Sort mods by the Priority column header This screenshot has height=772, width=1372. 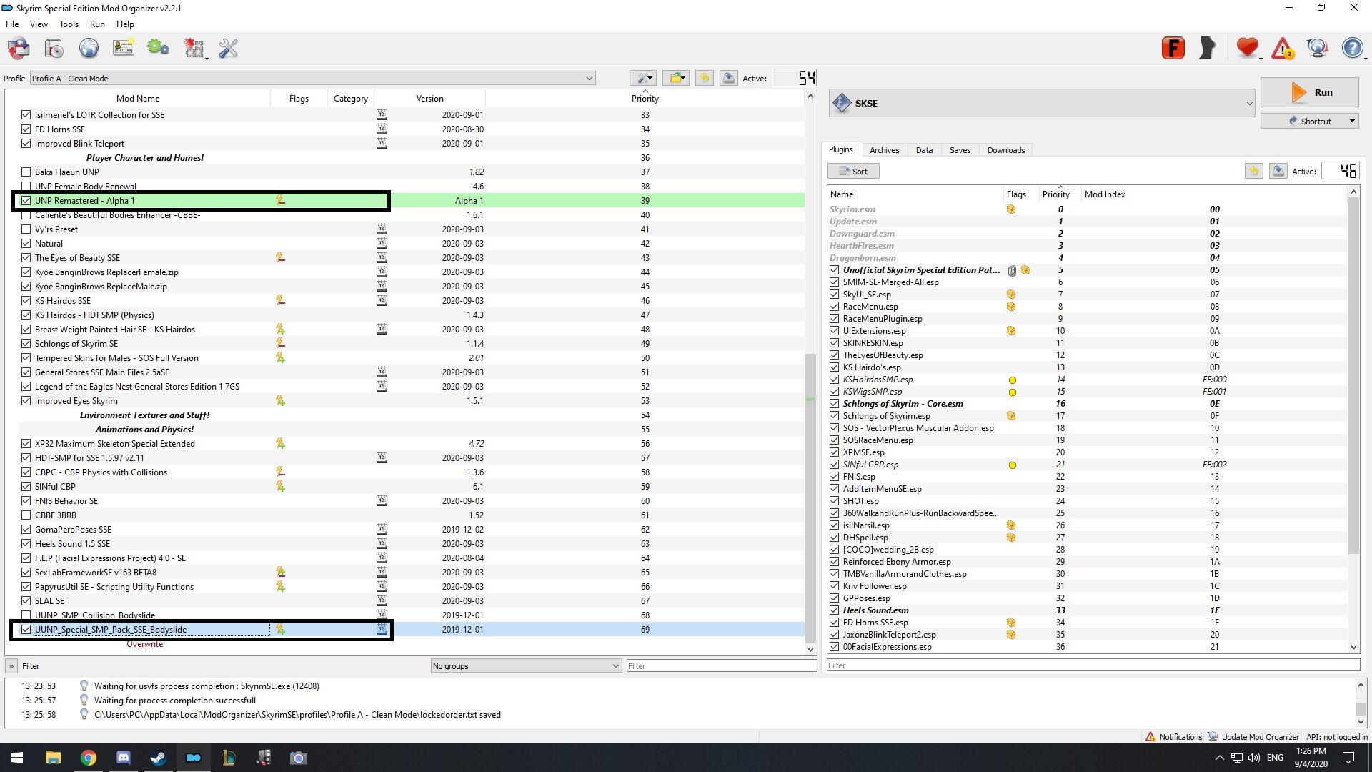pos(645,99)
